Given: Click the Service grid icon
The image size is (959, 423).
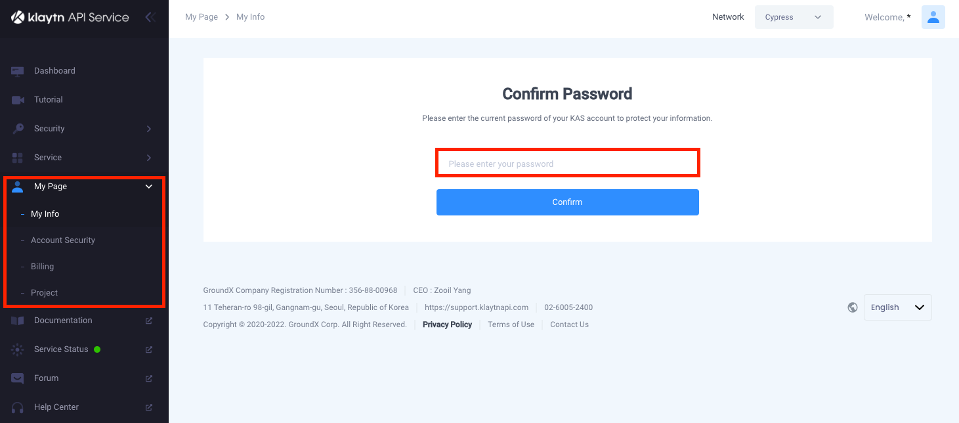Looking at the screenshot, I should pos(18,158).
